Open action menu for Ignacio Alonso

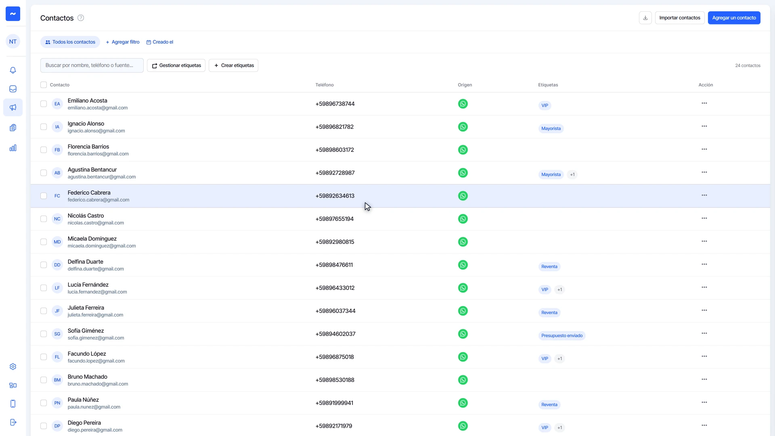click(704, 126)
